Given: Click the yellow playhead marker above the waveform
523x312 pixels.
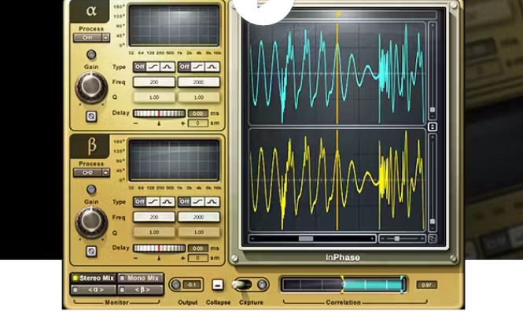Looking at the screenshot, I should pyautogui.click(x=337, y=14).
